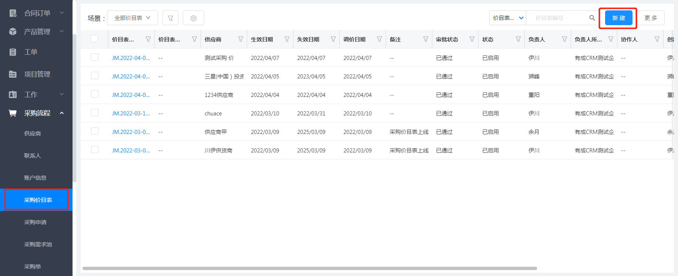Open price list link for 测试采购 价
The height and width of the screenshot is (276, 678).
131,58
